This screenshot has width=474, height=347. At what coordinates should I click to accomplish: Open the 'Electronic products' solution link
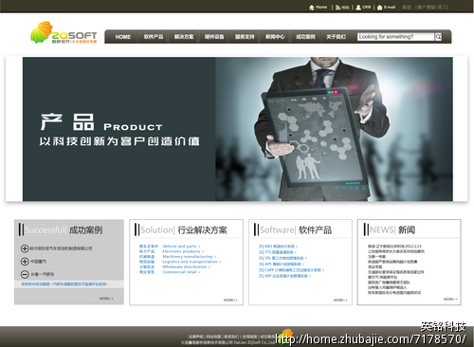(x=183, y=251)
